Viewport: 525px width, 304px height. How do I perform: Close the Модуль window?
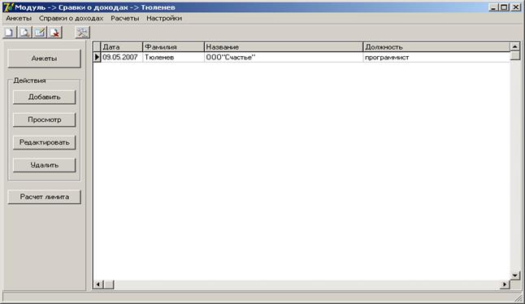(x=516, y=7)
